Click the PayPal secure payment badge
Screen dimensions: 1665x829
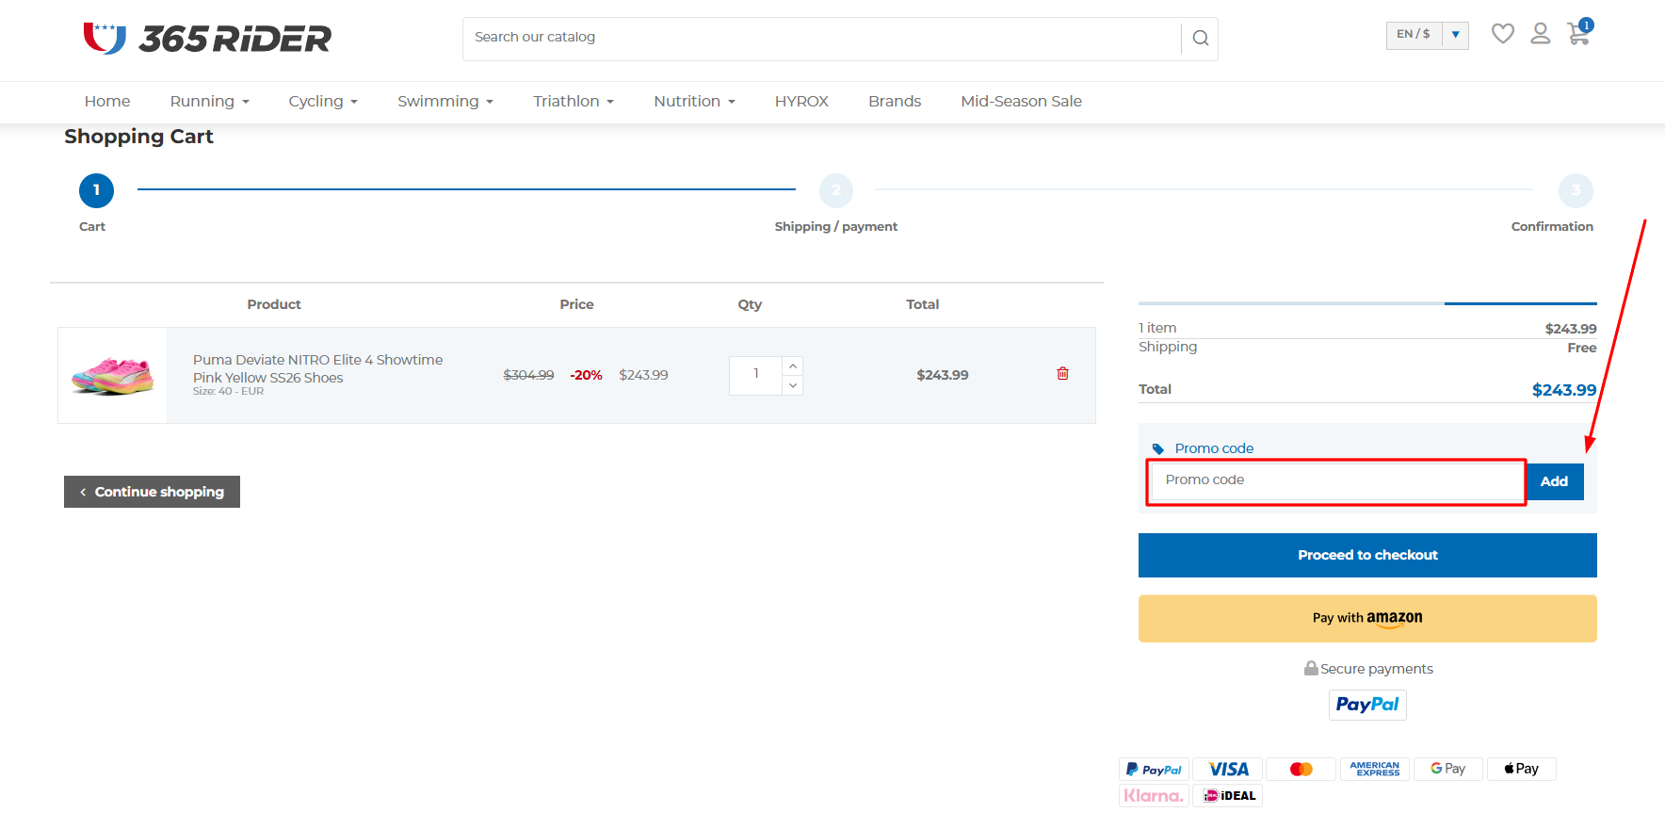click(1367, 705)
